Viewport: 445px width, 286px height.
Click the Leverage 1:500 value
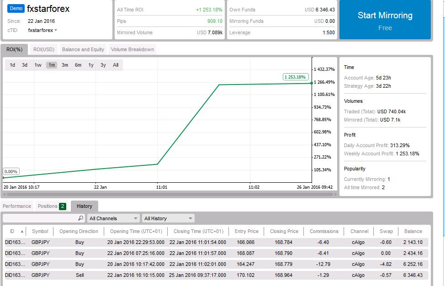tap(328, 32)
